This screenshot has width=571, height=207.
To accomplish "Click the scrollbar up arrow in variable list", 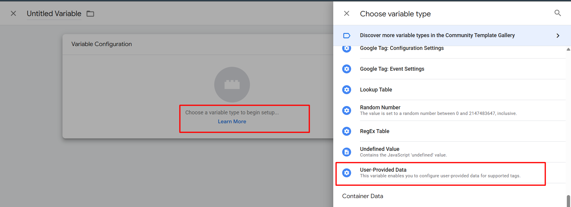I will [x=568, y=50].
